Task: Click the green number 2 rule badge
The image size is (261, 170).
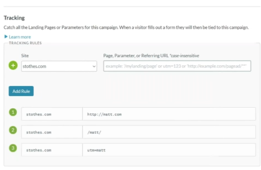Action: click(14, 131)
